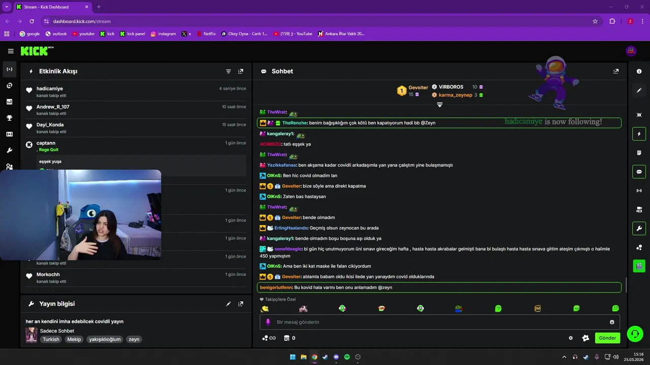Toggle the stream info wrench widget in right sidebar
The height and width of the screenshot is (365, 650).
coord(639,228)
